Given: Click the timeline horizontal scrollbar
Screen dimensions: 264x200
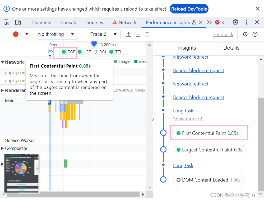Looking at the screenshot, I should click(x=73, y=194).
